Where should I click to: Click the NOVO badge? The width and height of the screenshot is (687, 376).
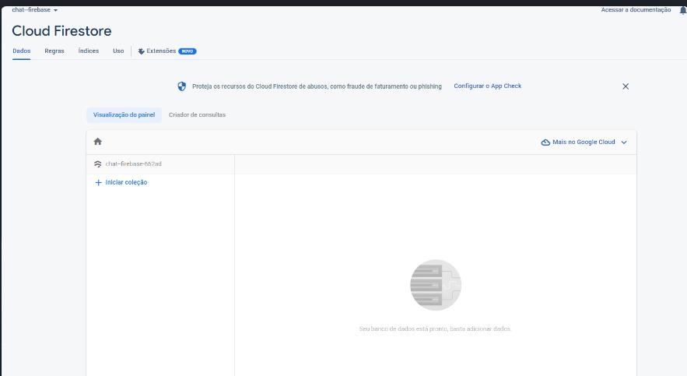tap(187, 51)
